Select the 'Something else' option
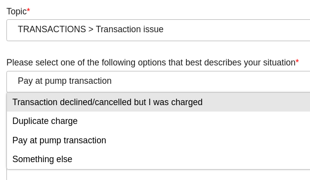This screenshot has width=310, height=180. (x=158, y=159)
